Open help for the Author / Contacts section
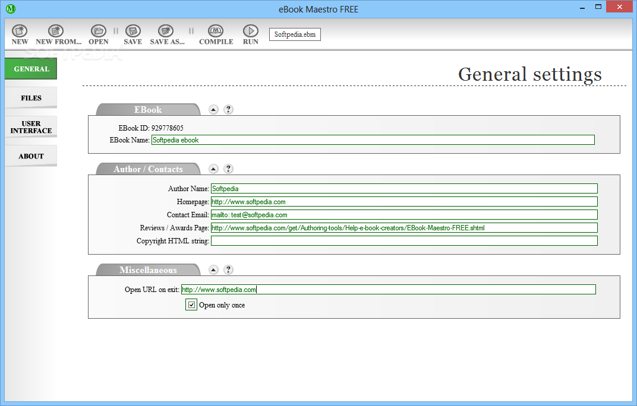Viewport: 637px width, 406px height. click(x=228, y=169)
